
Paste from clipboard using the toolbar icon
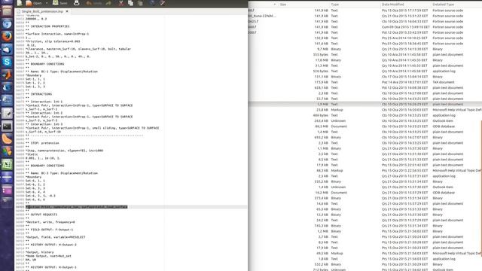140,3
